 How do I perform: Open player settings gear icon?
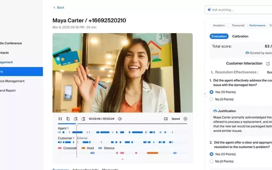(x=185, y=119)
